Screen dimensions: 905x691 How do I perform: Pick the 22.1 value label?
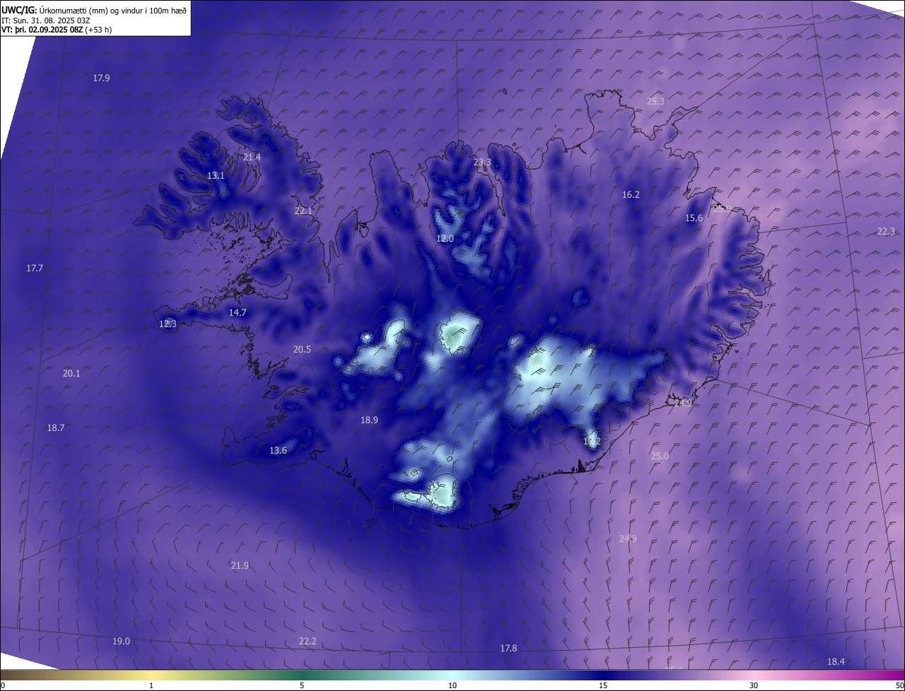coord(303,211)
